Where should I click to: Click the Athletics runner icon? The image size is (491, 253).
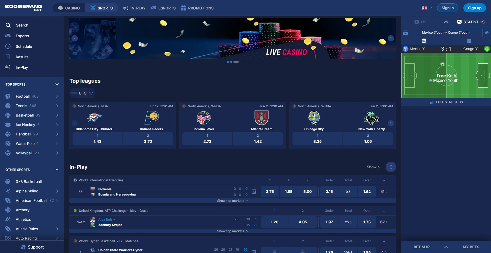(x=8, y=219)
